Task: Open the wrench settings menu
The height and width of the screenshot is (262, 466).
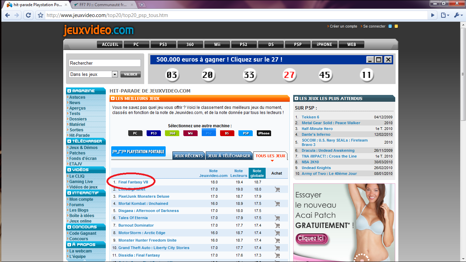Action: 457,15
